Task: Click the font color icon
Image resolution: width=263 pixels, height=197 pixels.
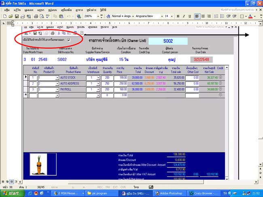Action: 250,16
